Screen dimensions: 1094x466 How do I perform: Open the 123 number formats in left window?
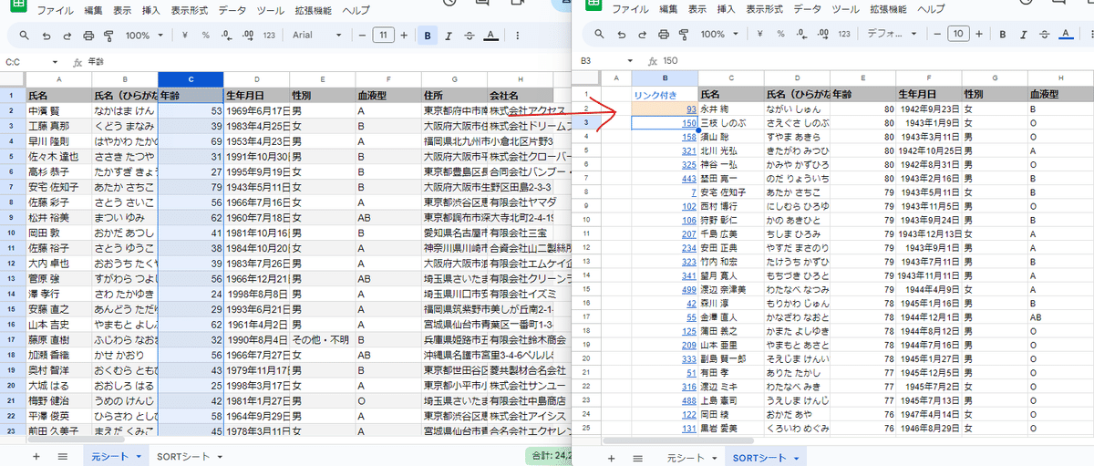[x=269, y=36]
